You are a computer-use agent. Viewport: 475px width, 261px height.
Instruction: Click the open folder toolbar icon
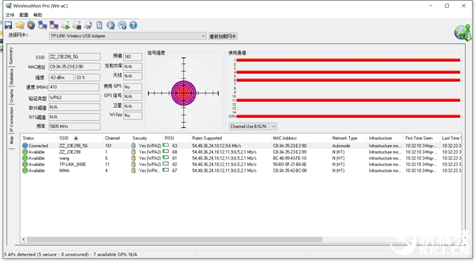point(20,25)
